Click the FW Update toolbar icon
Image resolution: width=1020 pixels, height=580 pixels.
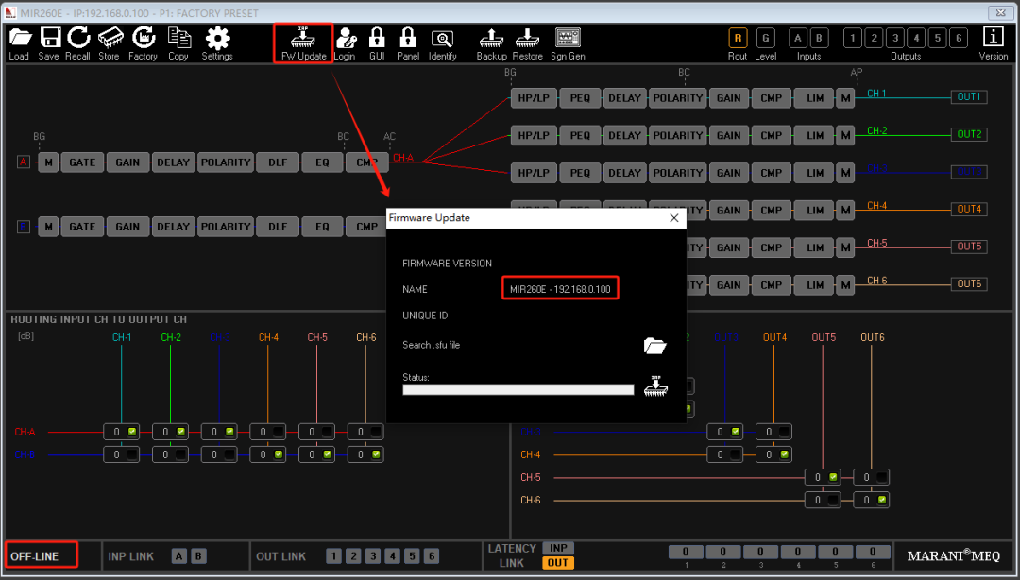(303, 38)
